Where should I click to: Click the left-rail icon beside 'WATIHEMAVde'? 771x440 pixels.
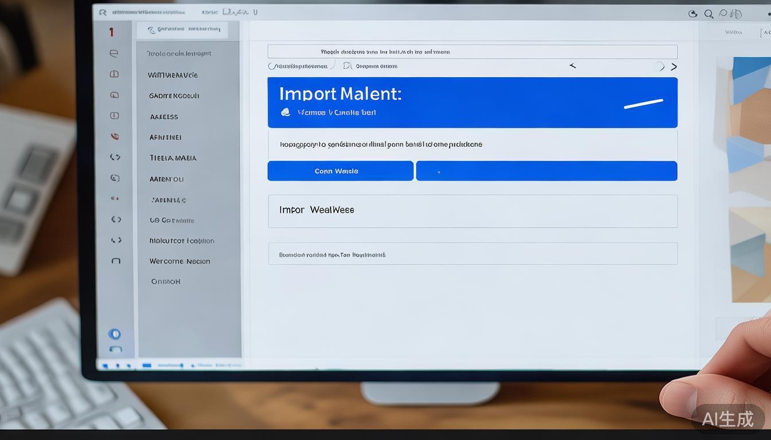tap(114, 74)
